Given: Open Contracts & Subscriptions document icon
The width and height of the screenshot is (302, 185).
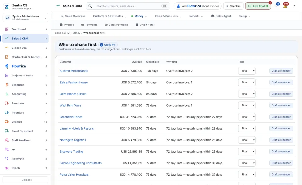Looking at the screenshot, I should 7,57.
